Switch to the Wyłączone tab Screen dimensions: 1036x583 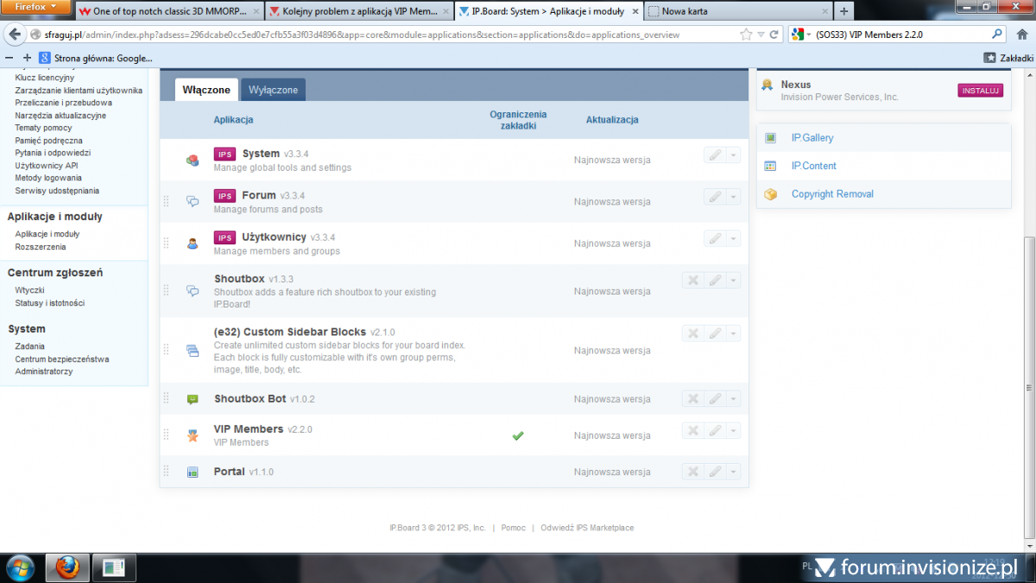274,90
